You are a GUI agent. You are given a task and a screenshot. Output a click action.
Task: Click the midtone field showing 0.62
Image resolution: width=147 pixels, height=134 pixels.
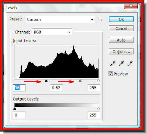pyautogui.click(x=56, y=88)
